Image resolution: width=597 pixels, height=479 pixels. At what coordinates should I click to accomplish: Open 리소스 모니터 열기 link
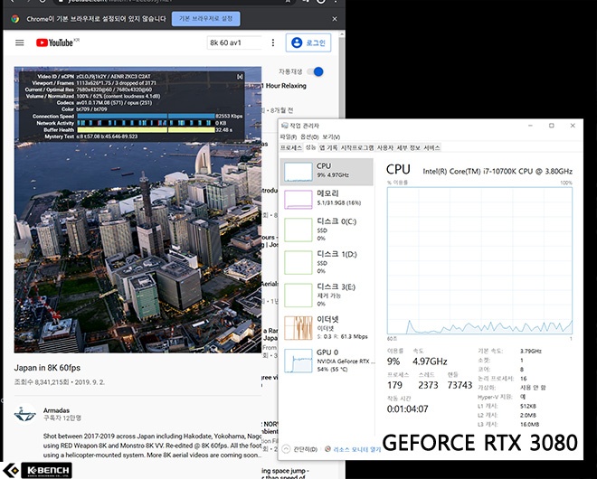click(356, 449)
